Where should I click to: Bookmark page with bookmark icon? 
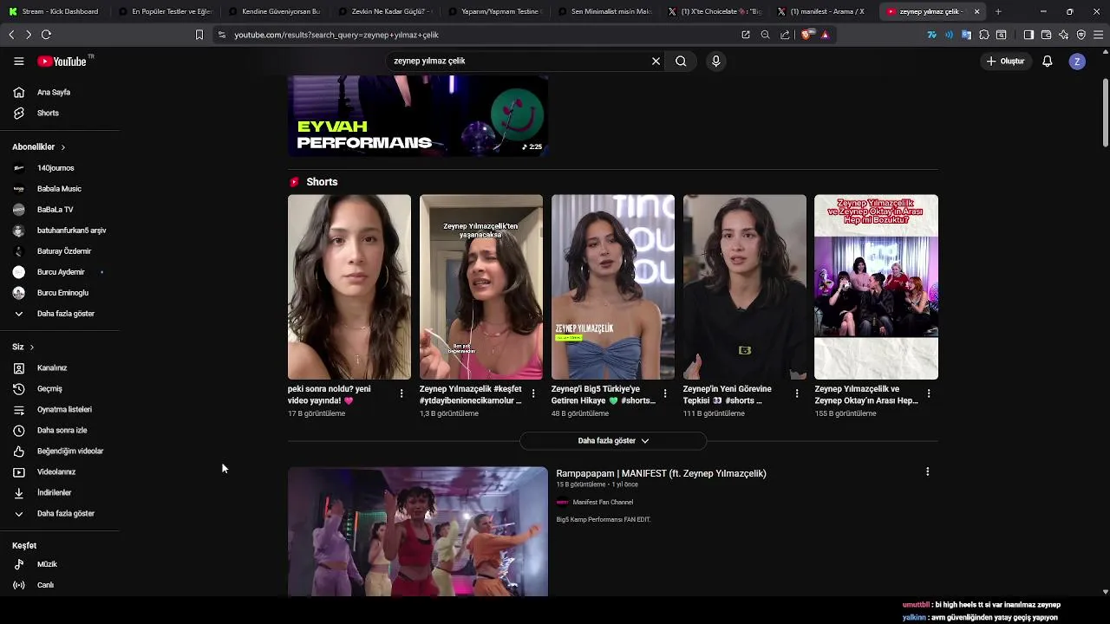(x=199, y=35)
